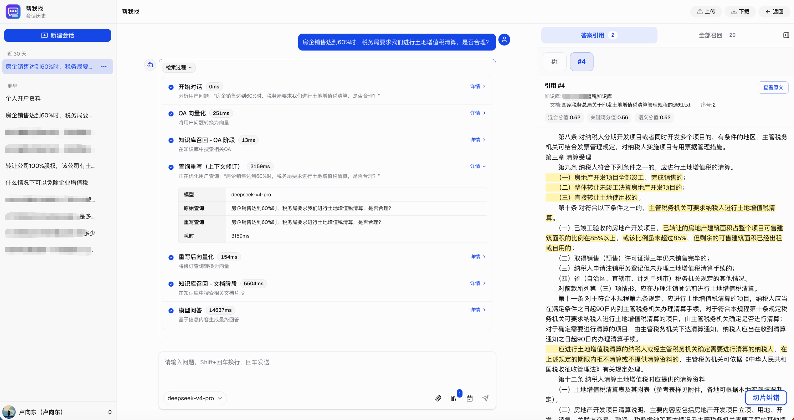Select citation tab #1
794x420 pixels.
tap(554, 62)
